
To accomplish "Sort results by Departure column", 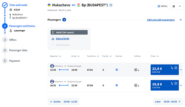I will 55,56.
